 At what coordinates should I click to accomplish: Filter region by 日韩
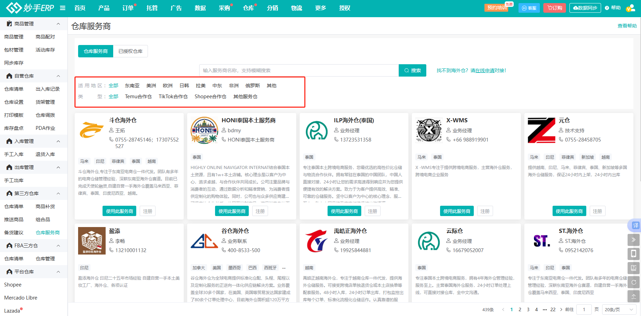(184, 86)
